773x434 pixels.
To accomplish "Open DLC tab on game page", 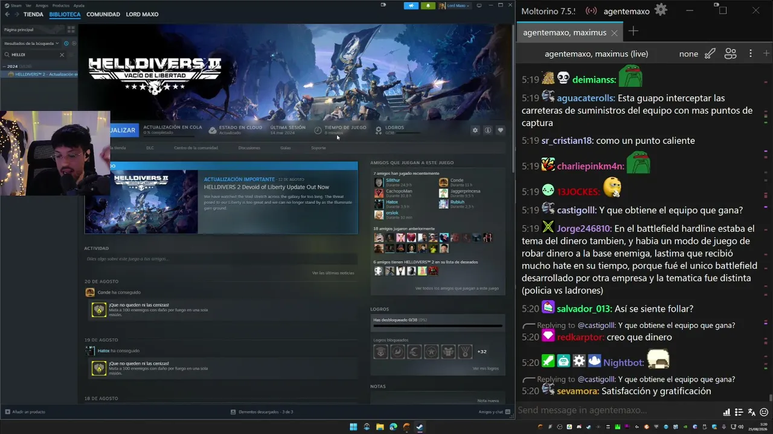I will click(150, 148).
